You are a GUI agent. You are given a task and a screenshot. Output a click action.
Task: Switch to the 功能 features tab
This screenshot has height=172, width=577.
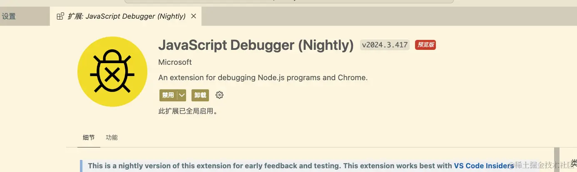click(112, 138)
